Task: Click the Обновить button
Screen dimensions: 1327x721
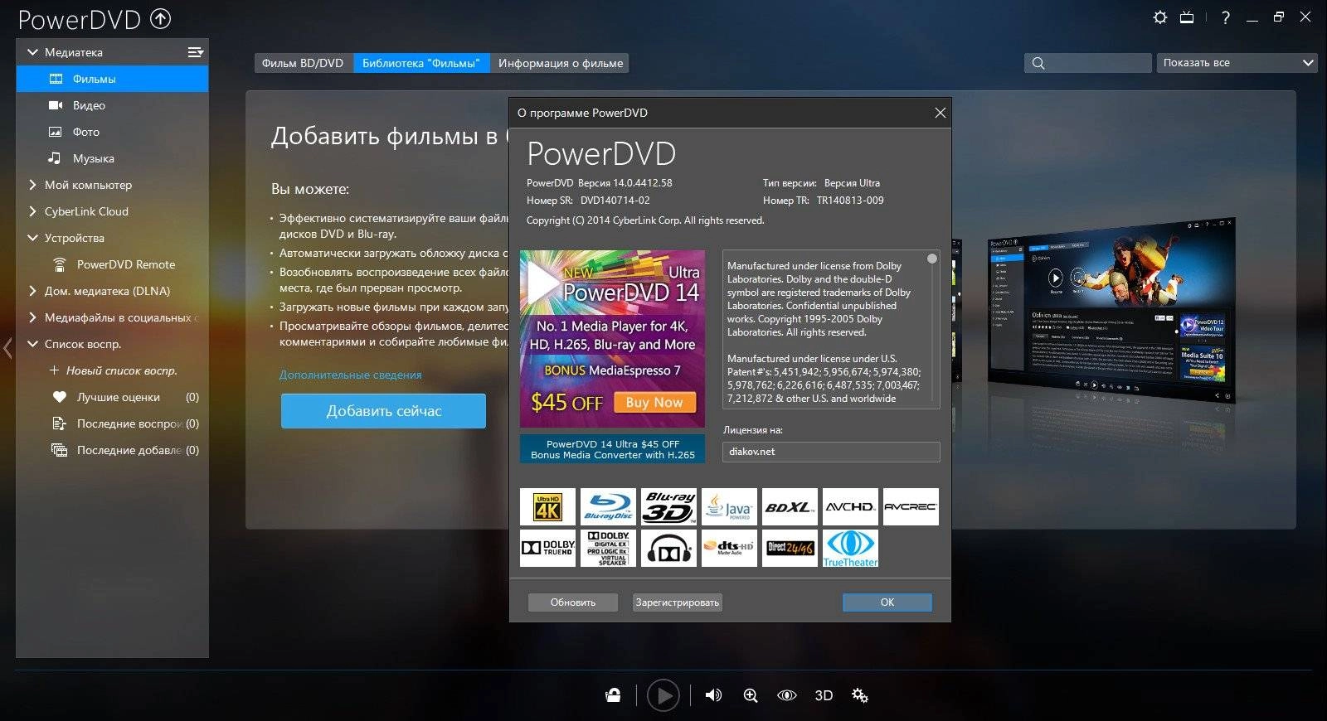Action: pos(573,602)
